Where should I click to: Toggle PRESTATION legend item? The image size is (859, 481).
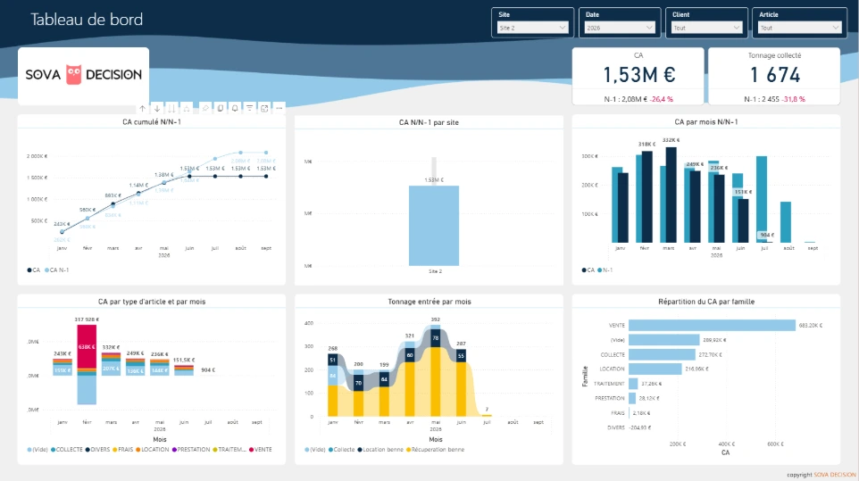point(191,450)
